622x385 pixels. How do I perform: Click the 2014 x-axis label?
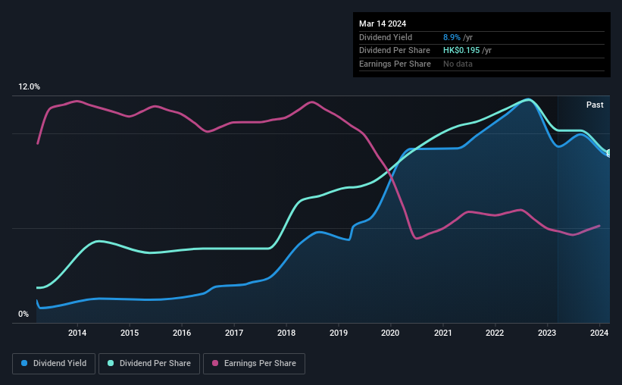(77, 333)
